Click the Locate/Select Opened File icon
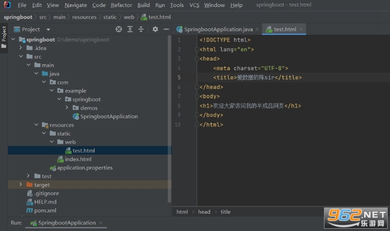The width and height of the screenshot is (390, 231). [x=119, y=29]
